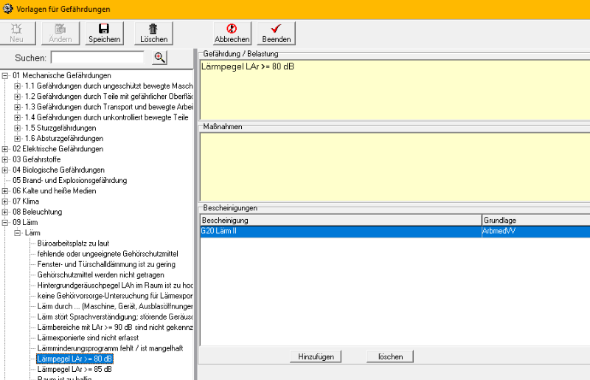Click the Ändern toolbar button
This screenshot has width=590, height=380.
(x=60, y=32)
